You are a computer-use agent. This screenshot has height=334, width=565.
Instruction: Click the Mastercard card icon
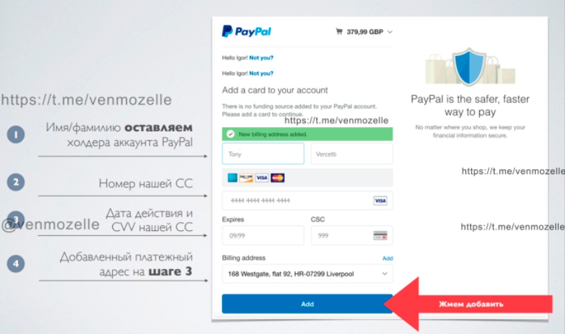(x=277, y=178)
